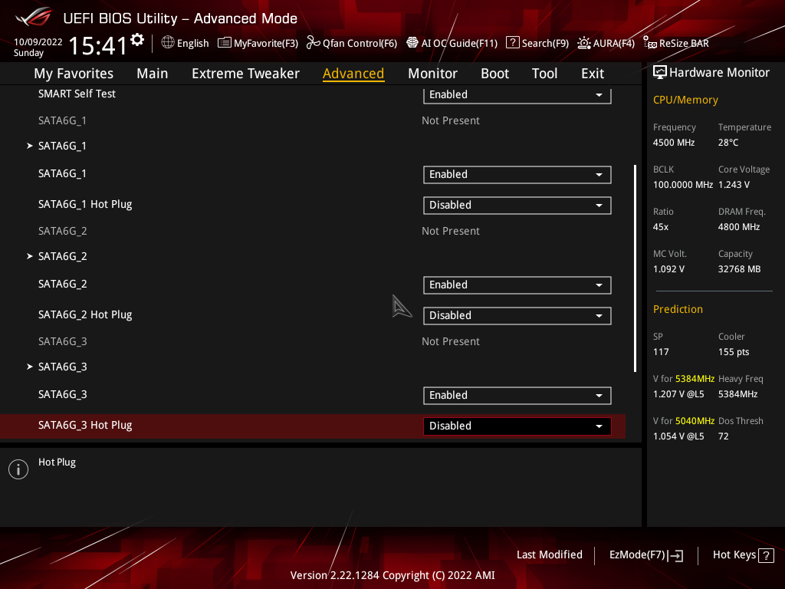Open the Exit tab
Image resolution: width=785 pixels, height=589 pixels.
[x=593, y=74]
